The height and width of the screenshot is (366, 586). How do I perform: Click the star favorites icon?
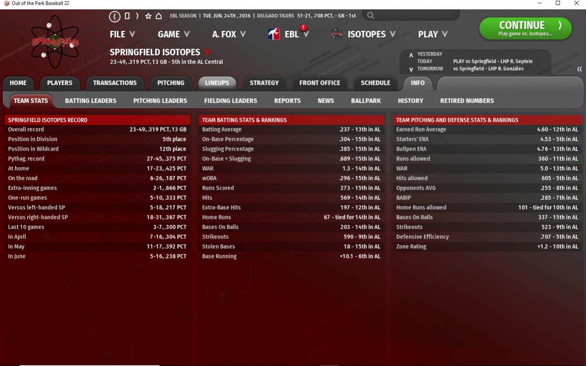(x=148, y=16)
